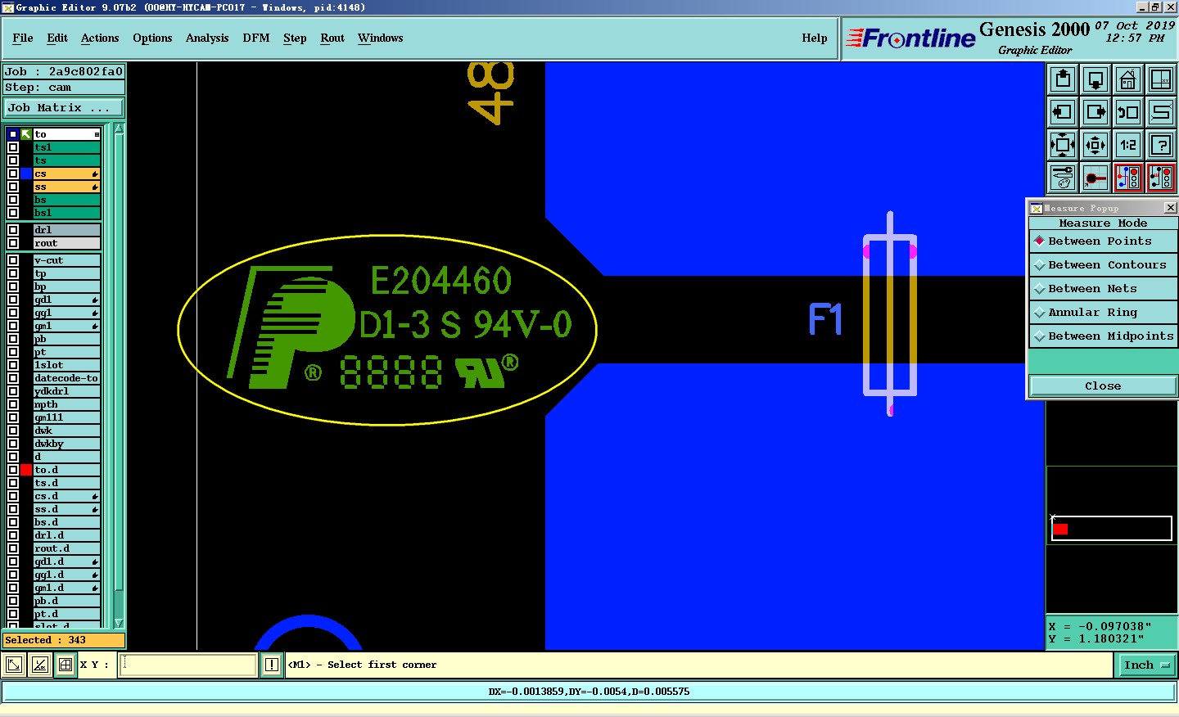Click the angle/polar coordinate icon in status bar
Image resolution: width=1179 pixels, height=717 pixels.
pyautogui.click(x=39, y=665)
